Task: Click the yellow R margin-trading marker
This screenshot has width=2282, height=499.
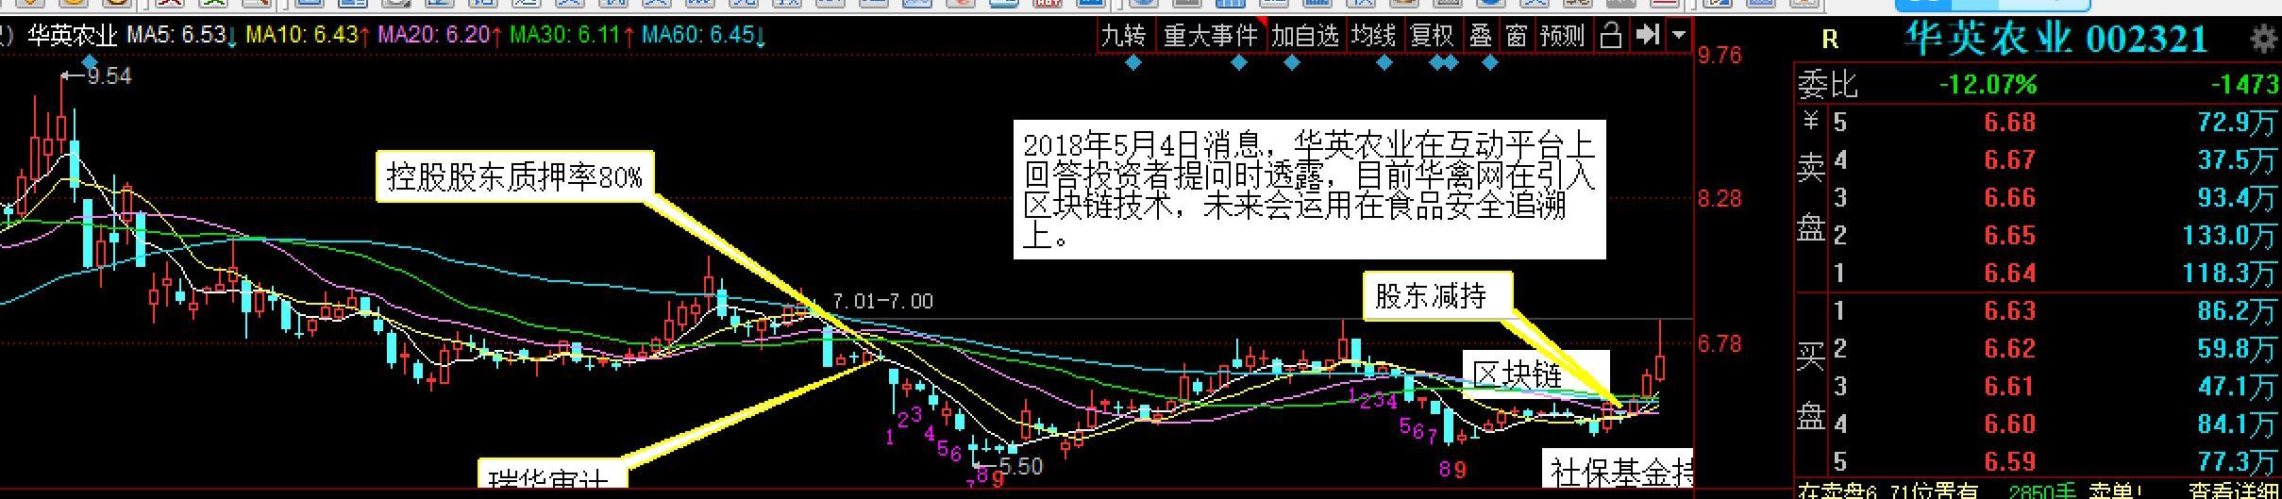Action: tap(1830, 39)
